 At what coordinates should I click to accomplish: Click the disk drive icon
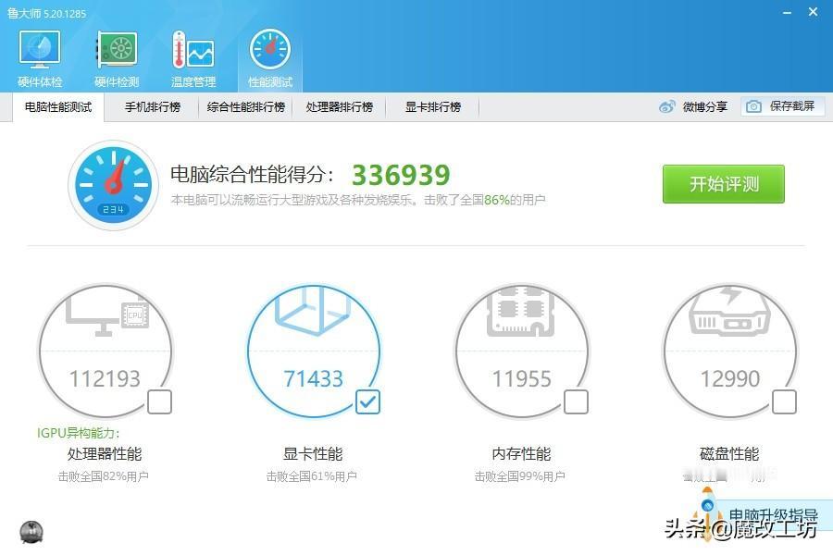pos(729,312)
